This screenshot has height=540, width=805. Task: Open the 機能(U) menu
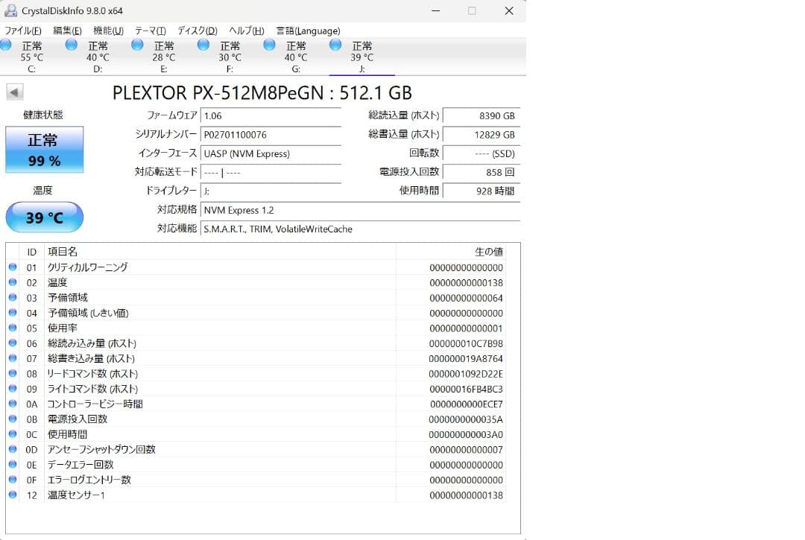click(108, 31)
